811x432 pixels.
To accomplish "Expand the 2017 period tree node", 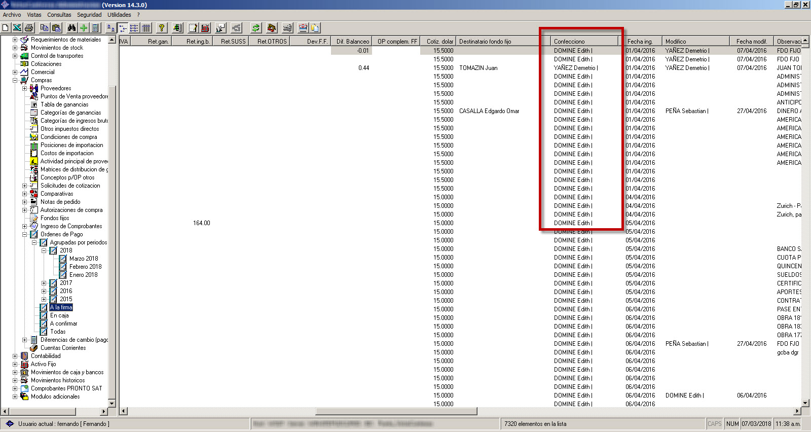I will click(x=44, y=283).
